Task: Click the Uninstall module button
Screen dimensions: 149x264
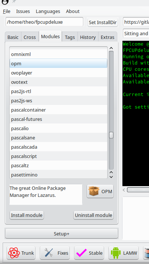Action: [x=93, y=215]
